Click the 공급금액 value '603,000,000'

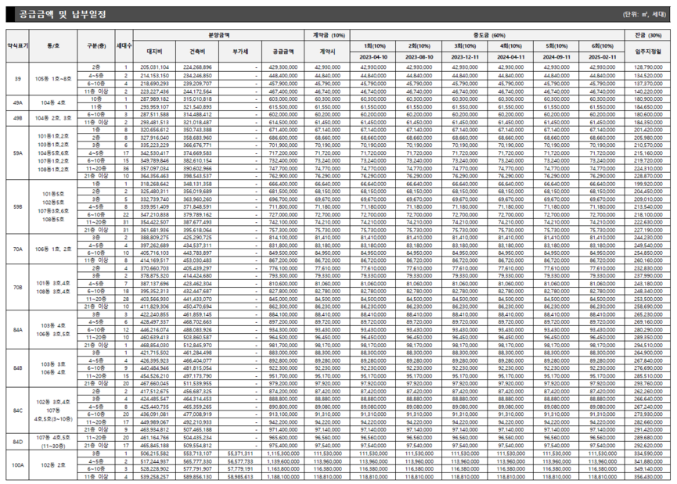(283, 99)
